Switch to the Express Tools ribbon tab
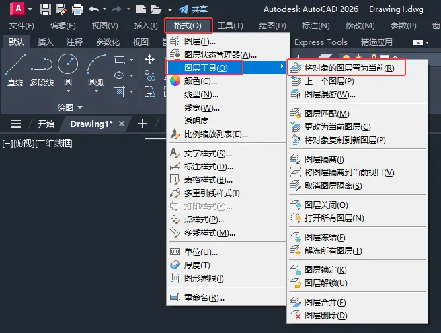 tap(321, 42)
